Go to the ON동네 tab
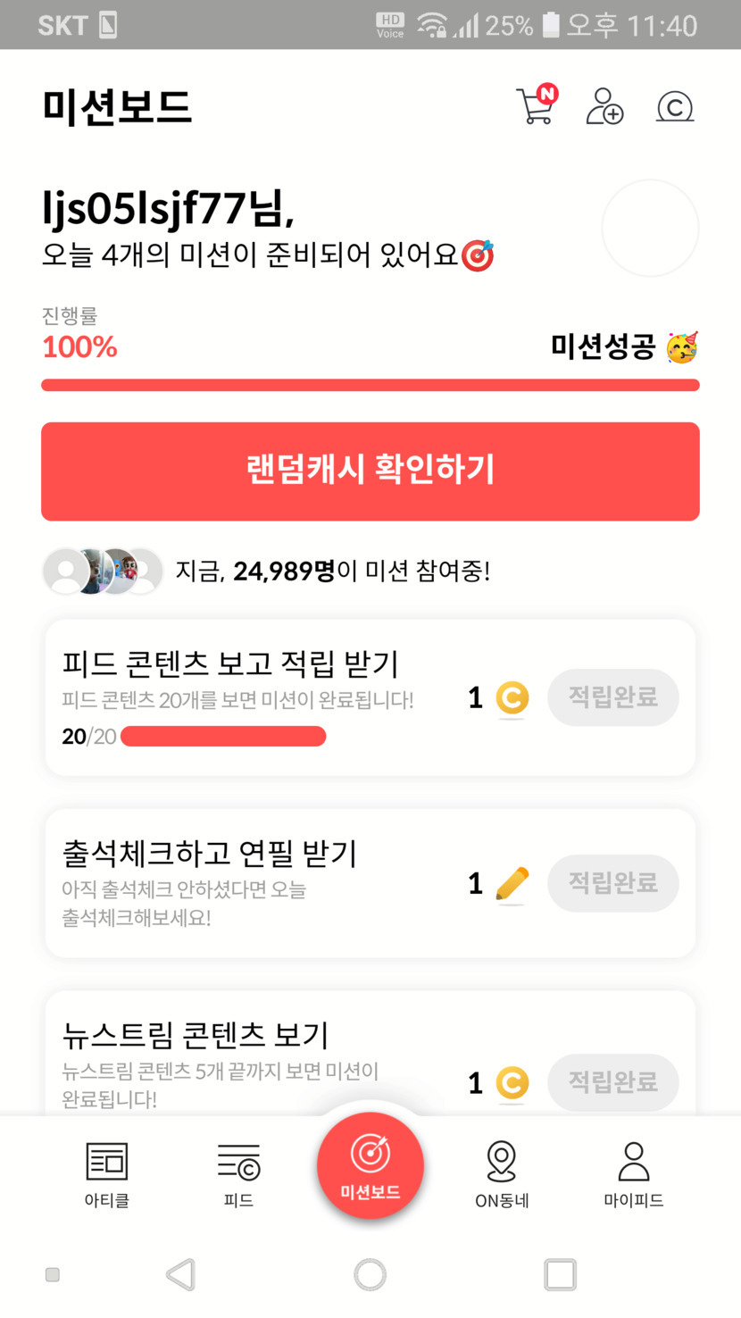Image resolution: width=741 pixels, height=1318 pixels. (502, 1174)
